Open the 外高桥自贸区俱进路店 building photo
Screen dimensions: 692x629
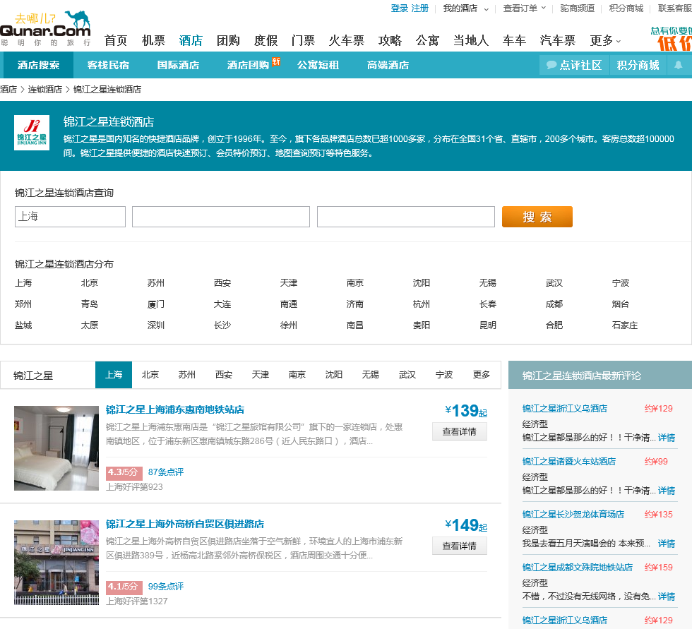pyautogui.click(x=56, y=563)
